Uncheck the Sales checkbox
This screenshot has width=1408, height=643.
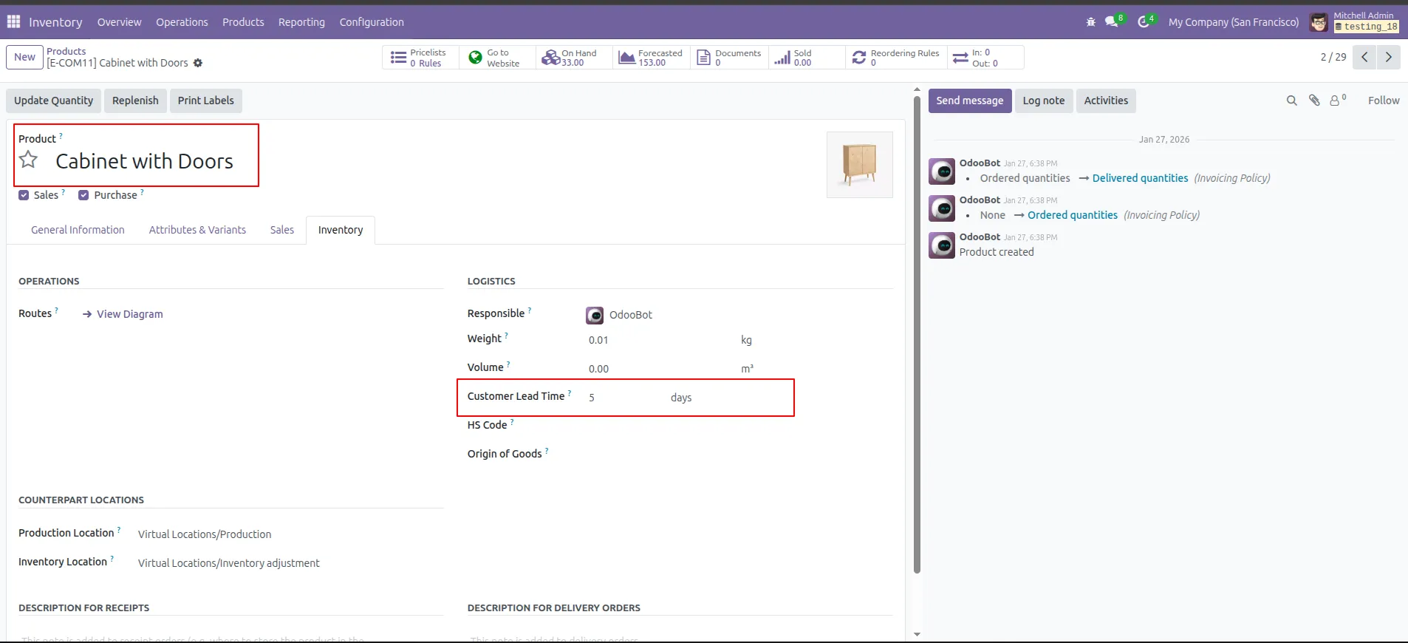pos(24,195)
